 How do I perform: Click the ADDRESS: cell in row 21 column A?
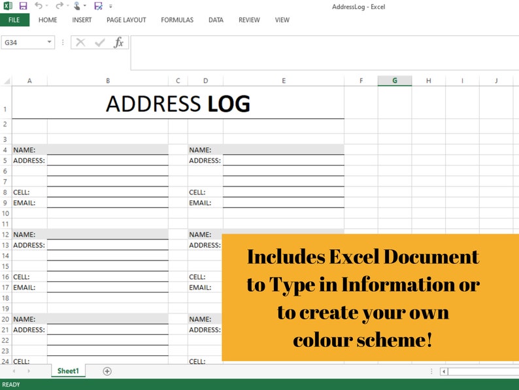[29, 330]
